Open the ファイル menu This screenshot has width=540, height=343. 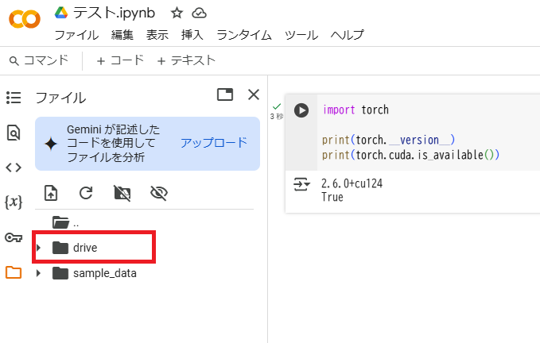[x=76, y=35]
